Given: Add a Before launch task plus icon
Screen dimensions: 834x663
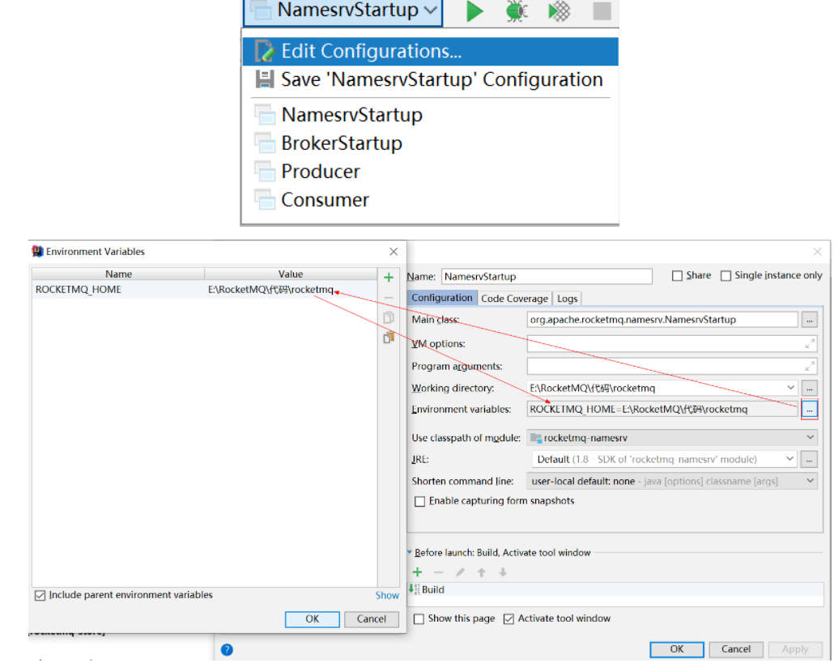Looking at the screenshot, I should coord(418,572).
